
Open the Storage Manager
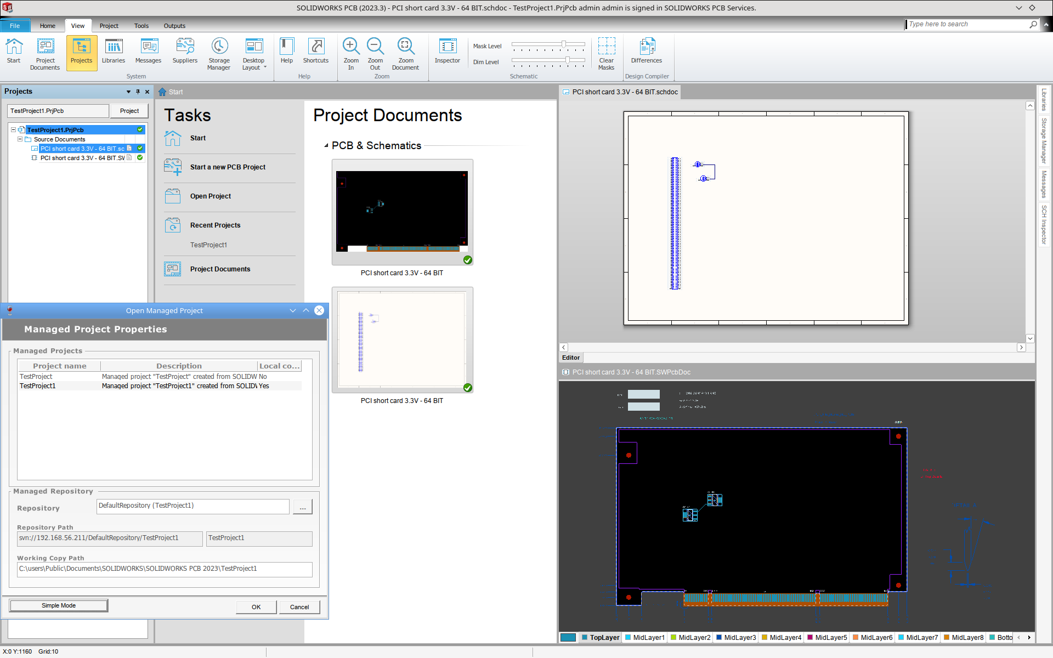[x=219, y=53]
